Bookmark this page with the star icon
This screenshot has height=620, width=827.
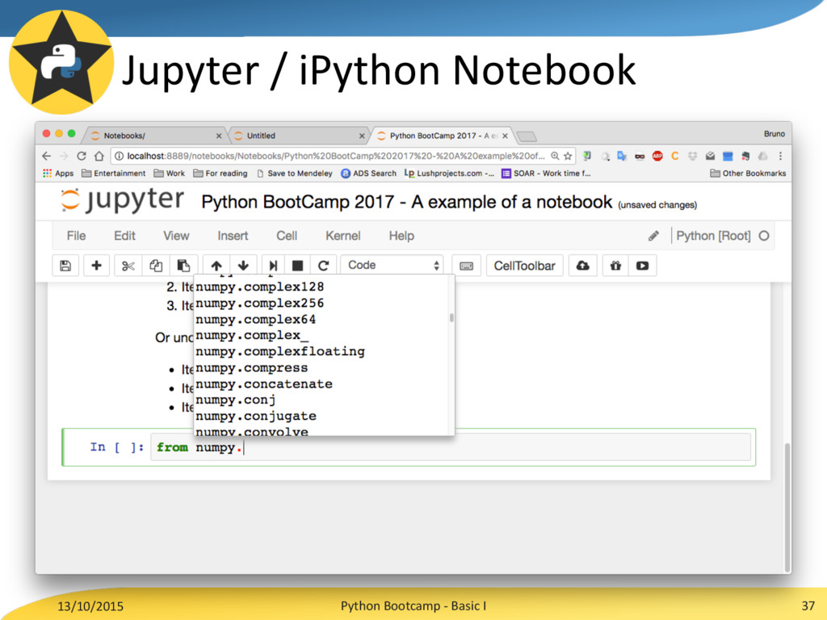568,156
